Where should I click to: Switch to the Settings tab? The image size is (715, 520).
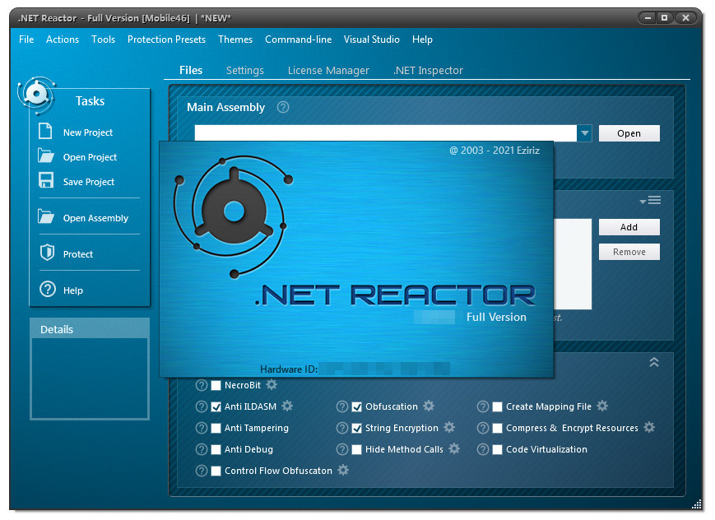coord(245,70)
